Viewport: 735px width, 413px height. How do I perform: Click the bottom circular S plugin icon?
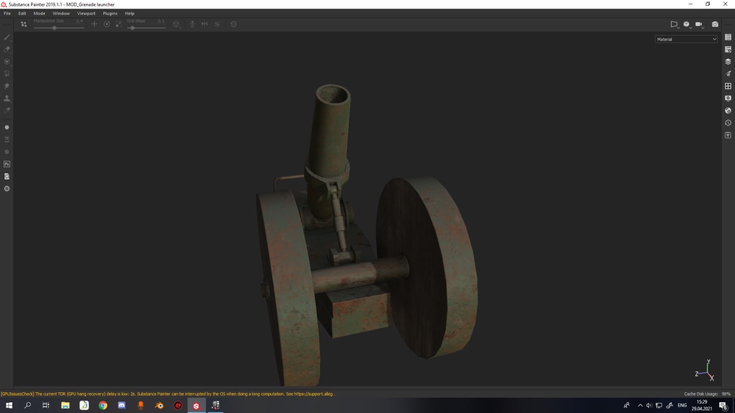[x=7, y=189]
